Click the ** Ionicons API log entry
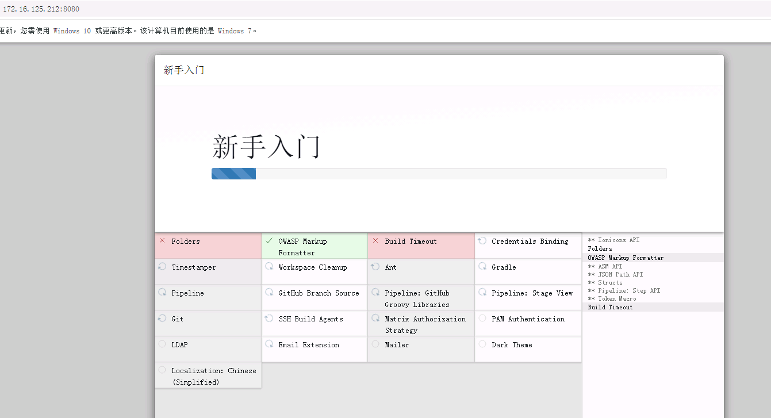 613,240
